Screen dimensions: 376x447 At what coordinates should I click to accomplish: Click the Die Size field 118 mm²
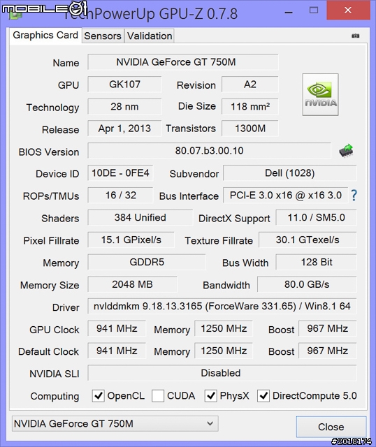tap(250, 106)
